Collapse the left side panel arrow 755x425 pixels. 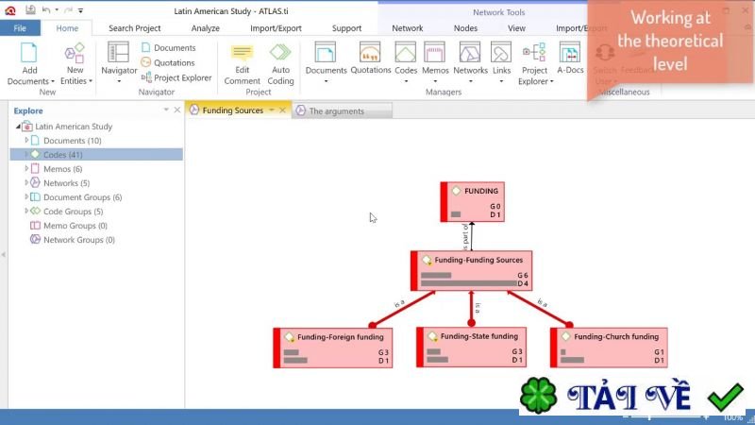pos(4,254)
